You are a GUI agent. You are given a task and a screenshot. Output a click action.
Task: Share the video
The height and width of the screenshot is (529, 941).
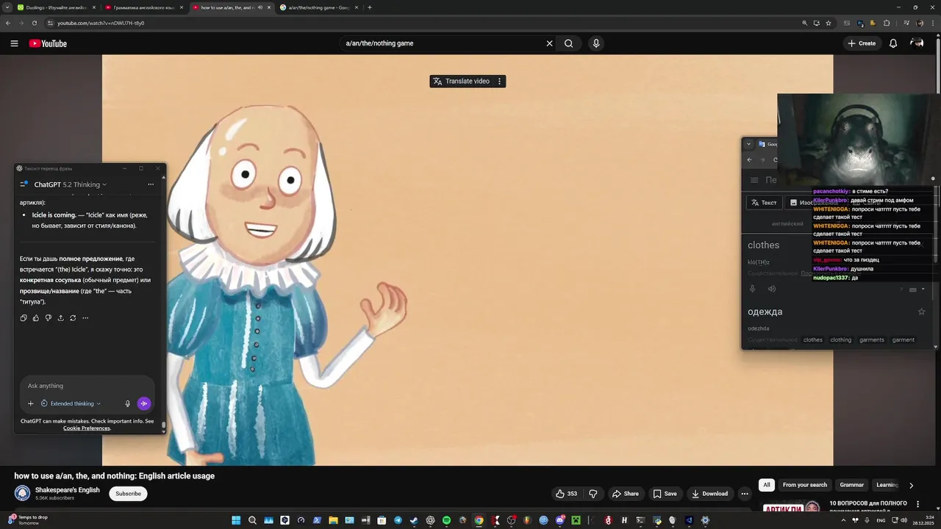pos(626,494)
